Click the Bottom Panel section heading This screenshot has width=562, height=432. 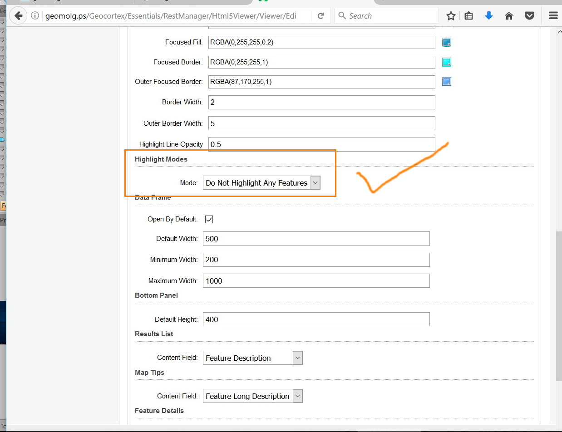coord(156,295)
